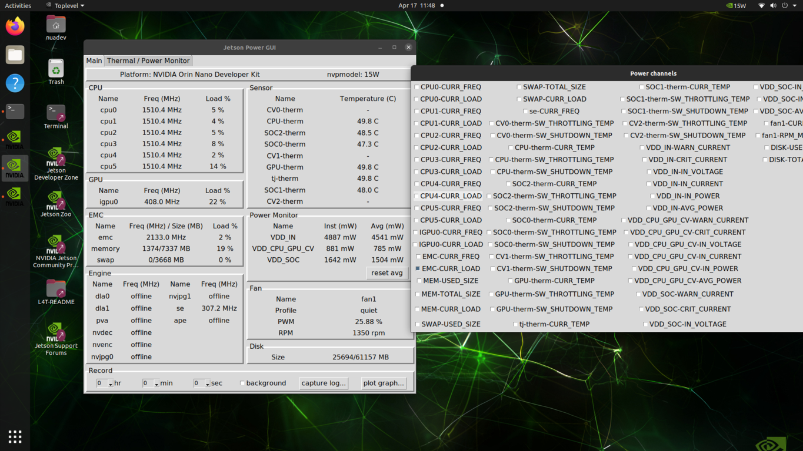The image size is (803, 451).
Task: Open the L4T-README shortcut
Action: [55, 288]
